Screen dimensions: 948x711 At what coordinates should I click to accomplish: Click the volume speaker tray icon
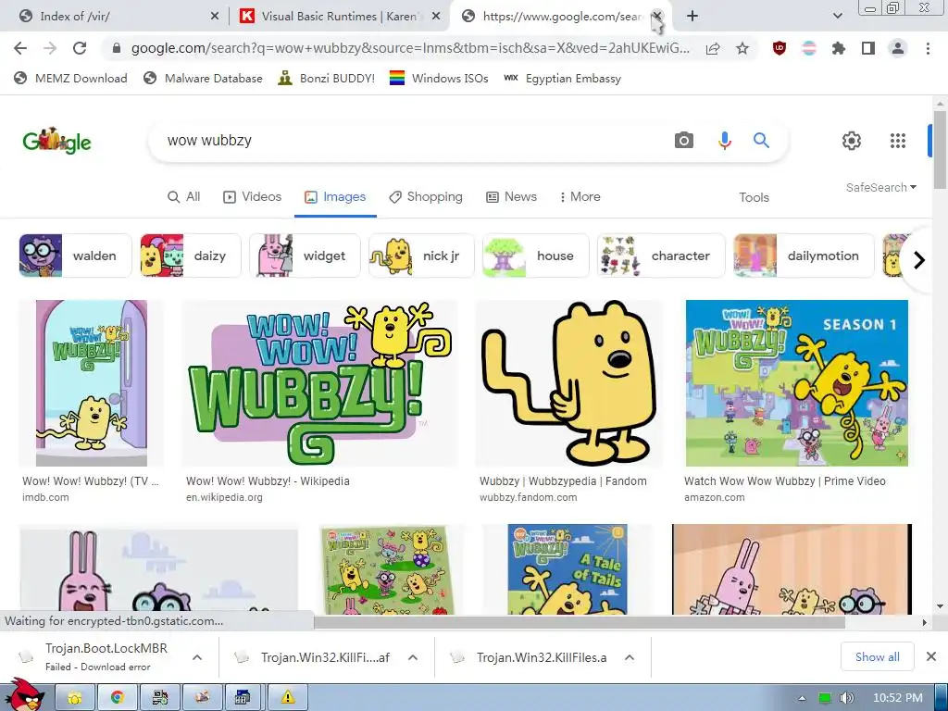click(846, 698)
